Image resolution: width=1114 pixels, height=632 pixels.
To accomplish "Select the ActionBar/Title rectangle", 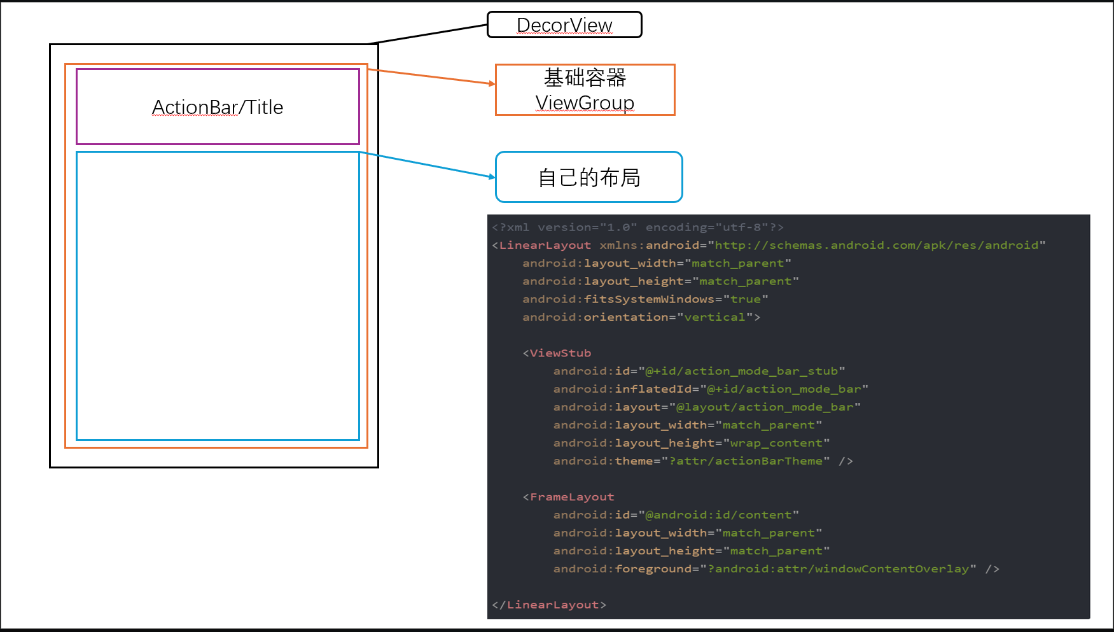I will (x=217, y=107).
